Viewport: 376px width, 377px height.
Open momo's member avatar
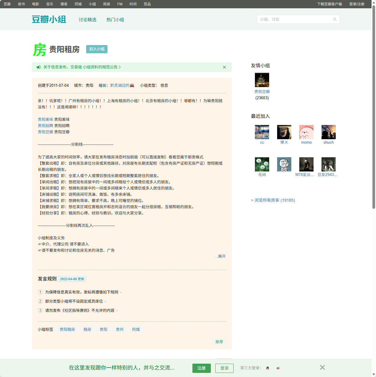pos(306,132)
